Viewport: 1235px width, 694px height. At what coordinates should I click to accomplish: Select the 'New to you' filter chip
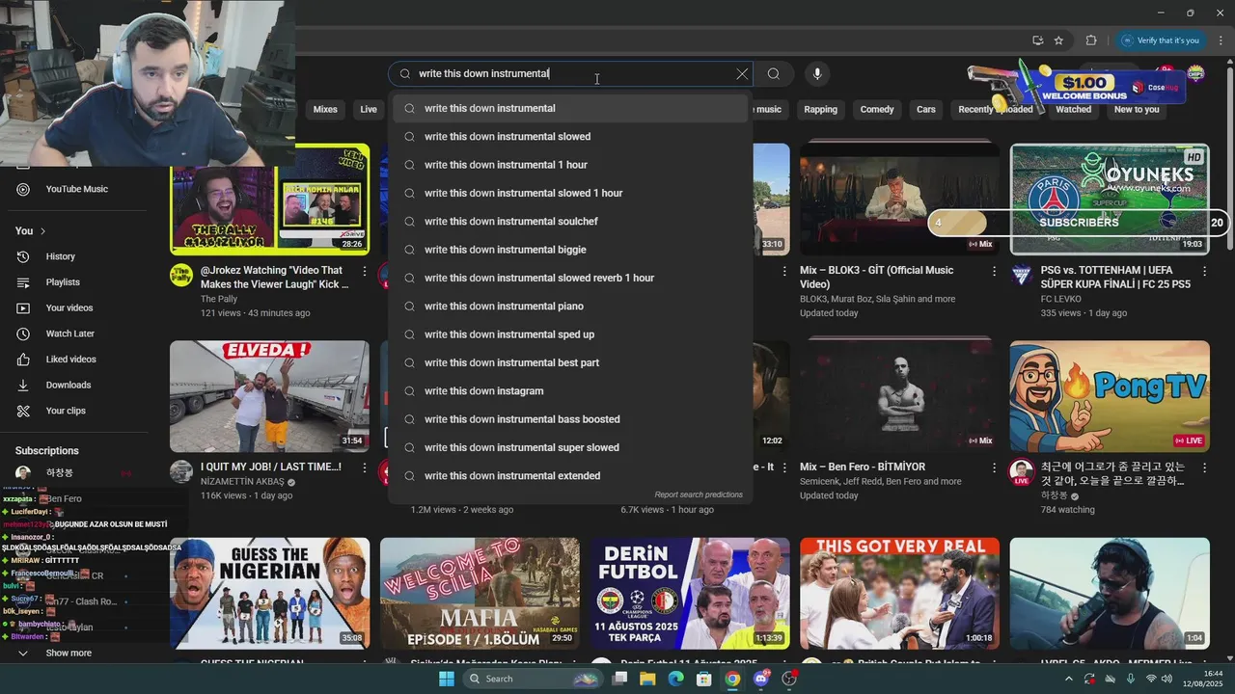pos(1137,109)
